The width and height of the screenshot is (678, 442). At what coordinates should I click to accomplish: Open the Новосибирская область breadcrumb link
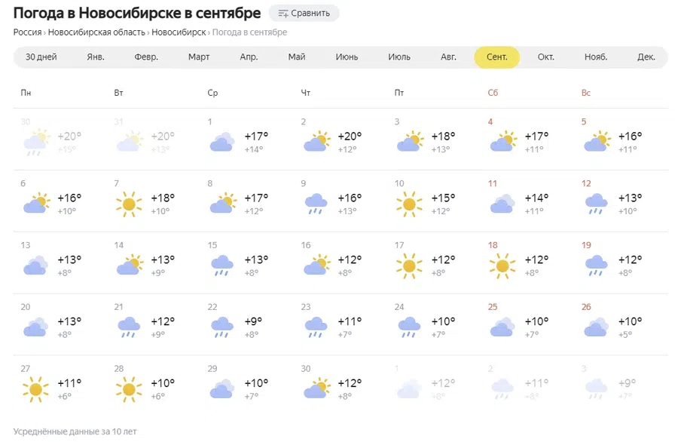96,32
